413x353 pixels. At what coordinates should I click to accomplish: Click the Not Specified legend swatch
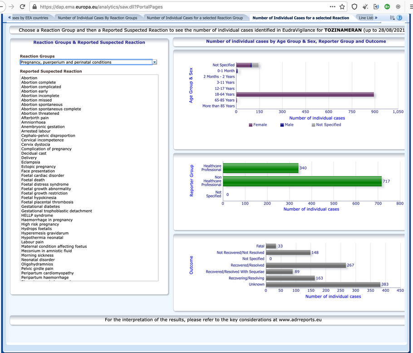(x=313, y=125)
